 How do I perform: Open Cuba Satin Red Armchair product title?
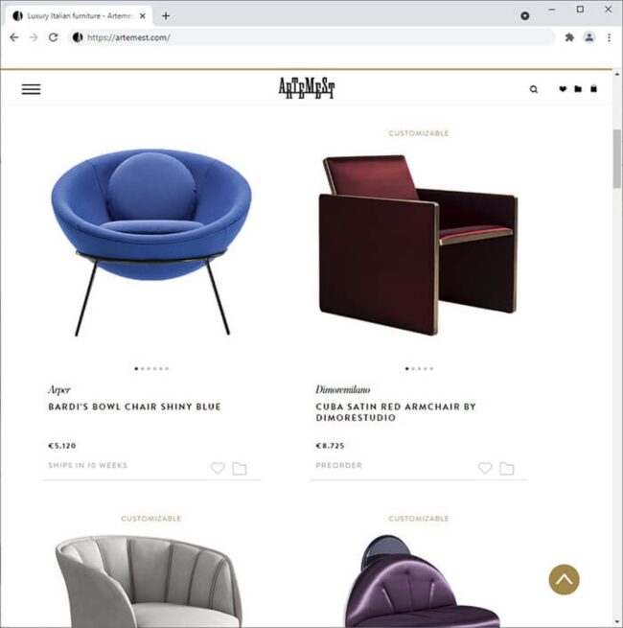click(395, 412)
